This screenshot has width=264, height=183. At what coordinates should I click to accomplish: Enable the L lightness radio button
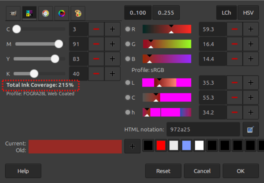tap(127, 83)
